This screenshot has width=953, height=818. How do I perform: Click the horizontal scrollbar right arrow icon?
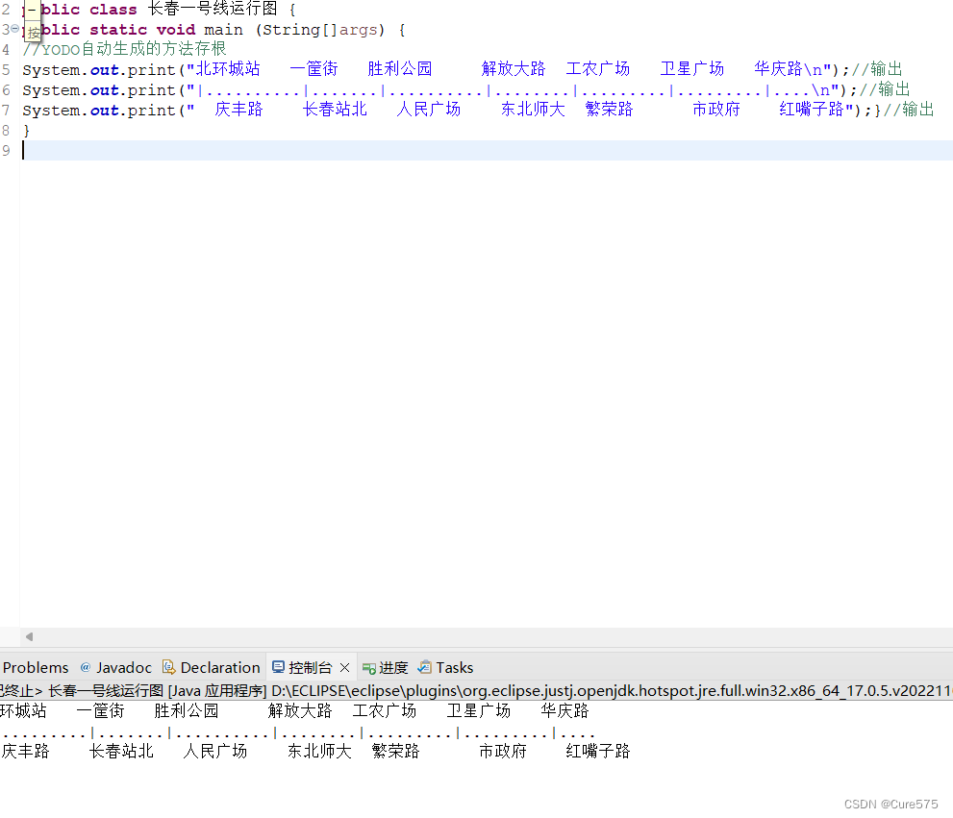click(947, 636)
